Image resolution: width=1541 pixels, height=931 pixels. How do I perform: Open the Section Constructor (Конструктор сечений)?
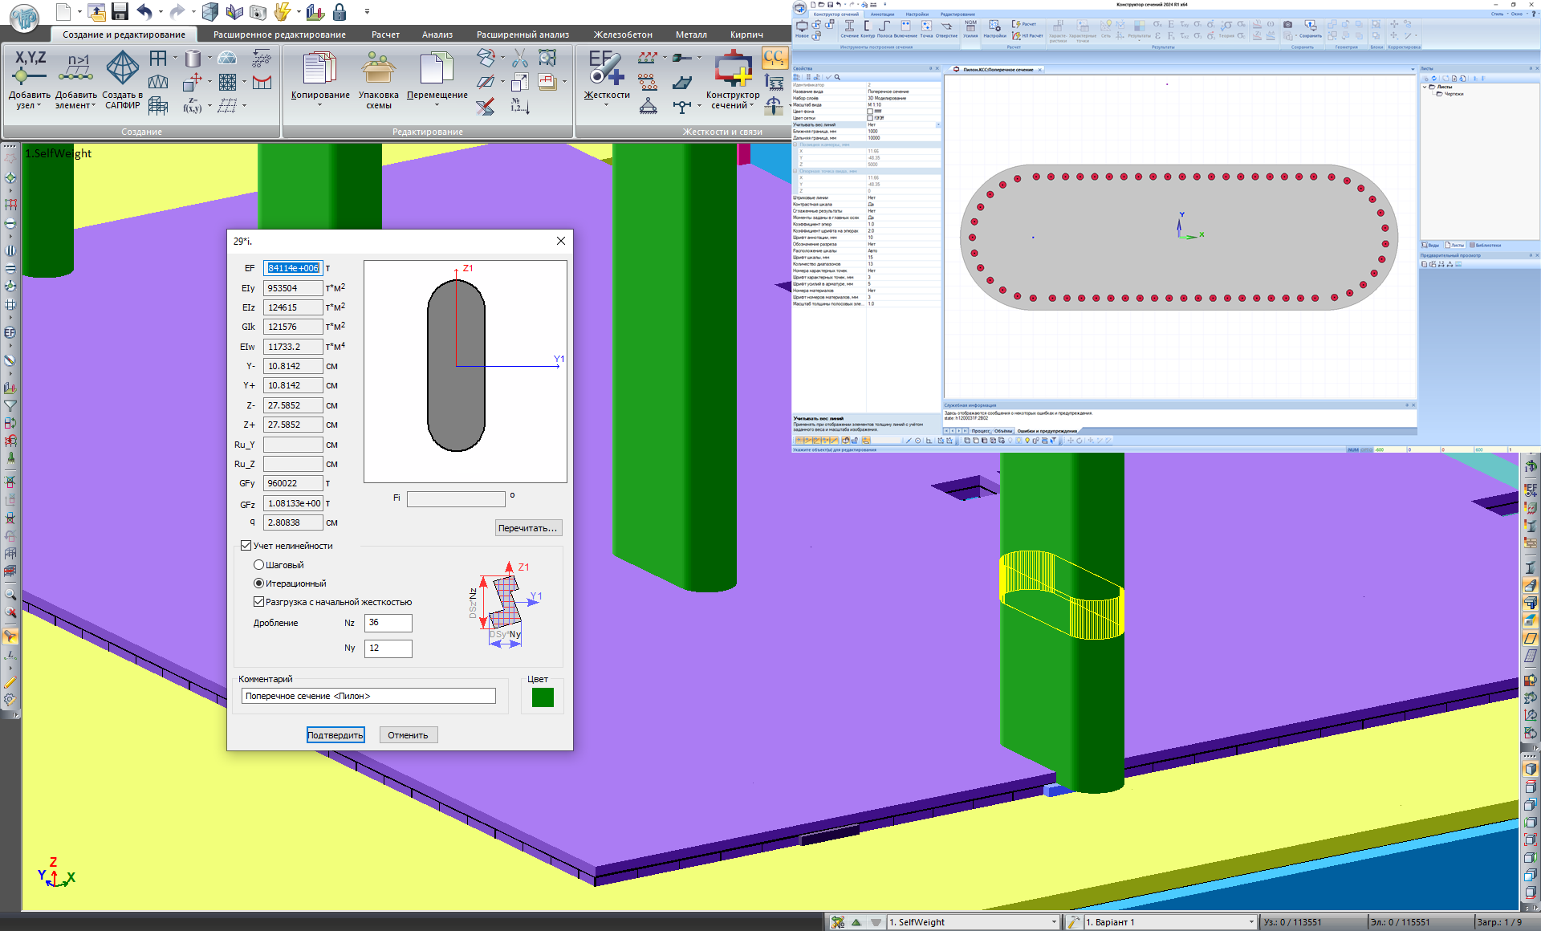coord(733,70)
